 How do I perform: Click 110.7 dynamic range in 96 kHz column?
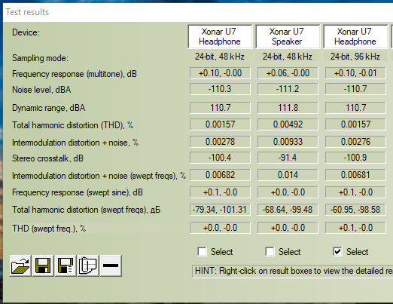(x=355, y=108)
